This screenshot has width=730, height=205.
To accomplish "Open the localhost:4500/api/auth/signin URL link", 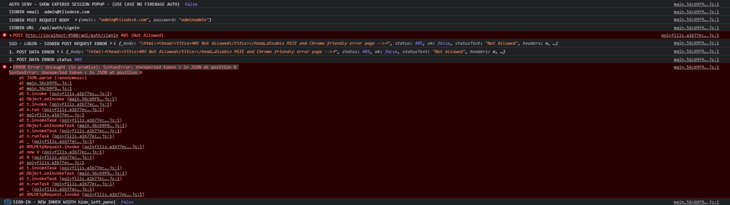I will click(72, 35).
